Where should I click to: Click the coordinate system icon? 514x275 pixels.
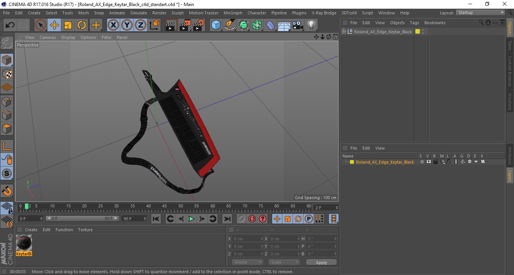[155, 25]
